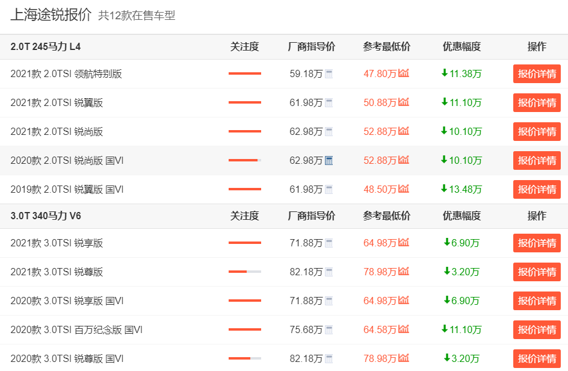Click 报价详情 for 2020款 2.0TSI 锐尚版 国VI
This screenshot has width=568, height=371.
point(537,160)
